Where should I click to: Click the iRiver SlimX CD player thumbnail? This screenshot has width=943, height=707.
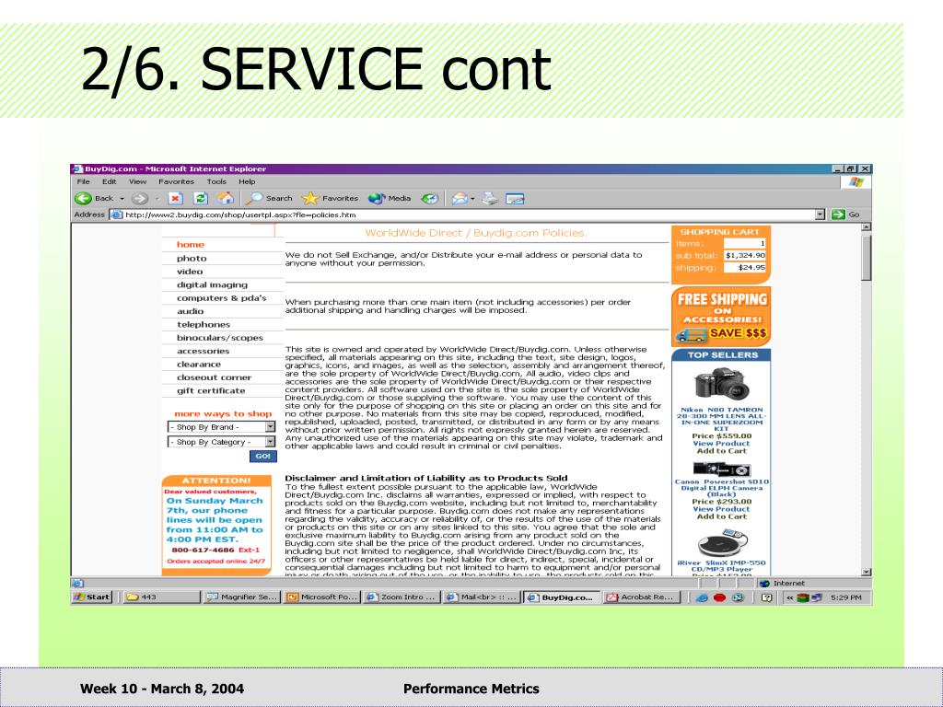click(x=722, y=543)
